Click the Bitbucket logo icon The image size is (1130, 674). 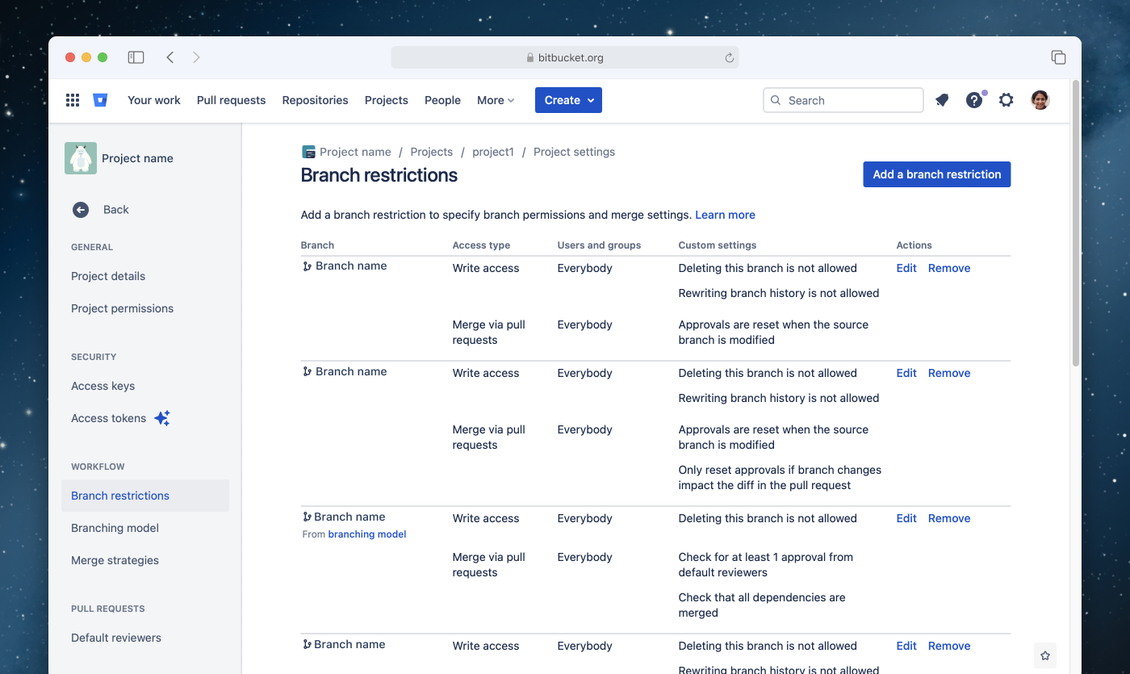[x=100, y=99]
